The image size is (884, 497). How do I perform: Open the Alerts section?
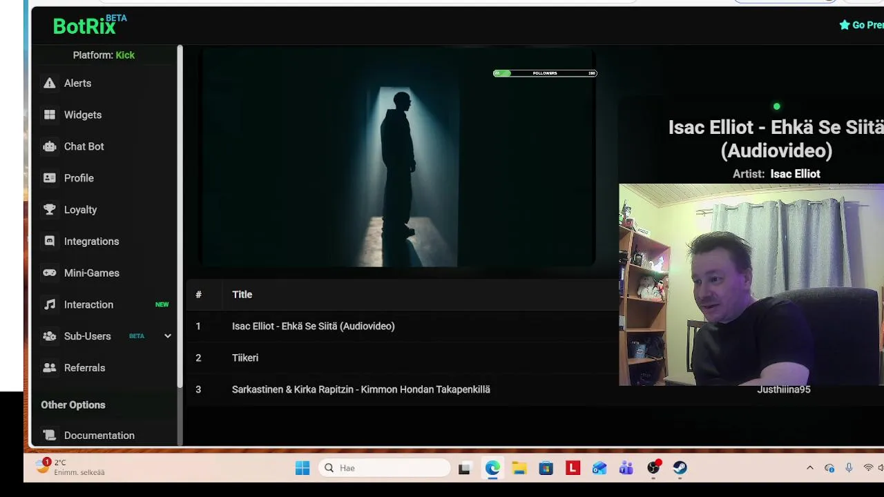[x=77, y=83]
